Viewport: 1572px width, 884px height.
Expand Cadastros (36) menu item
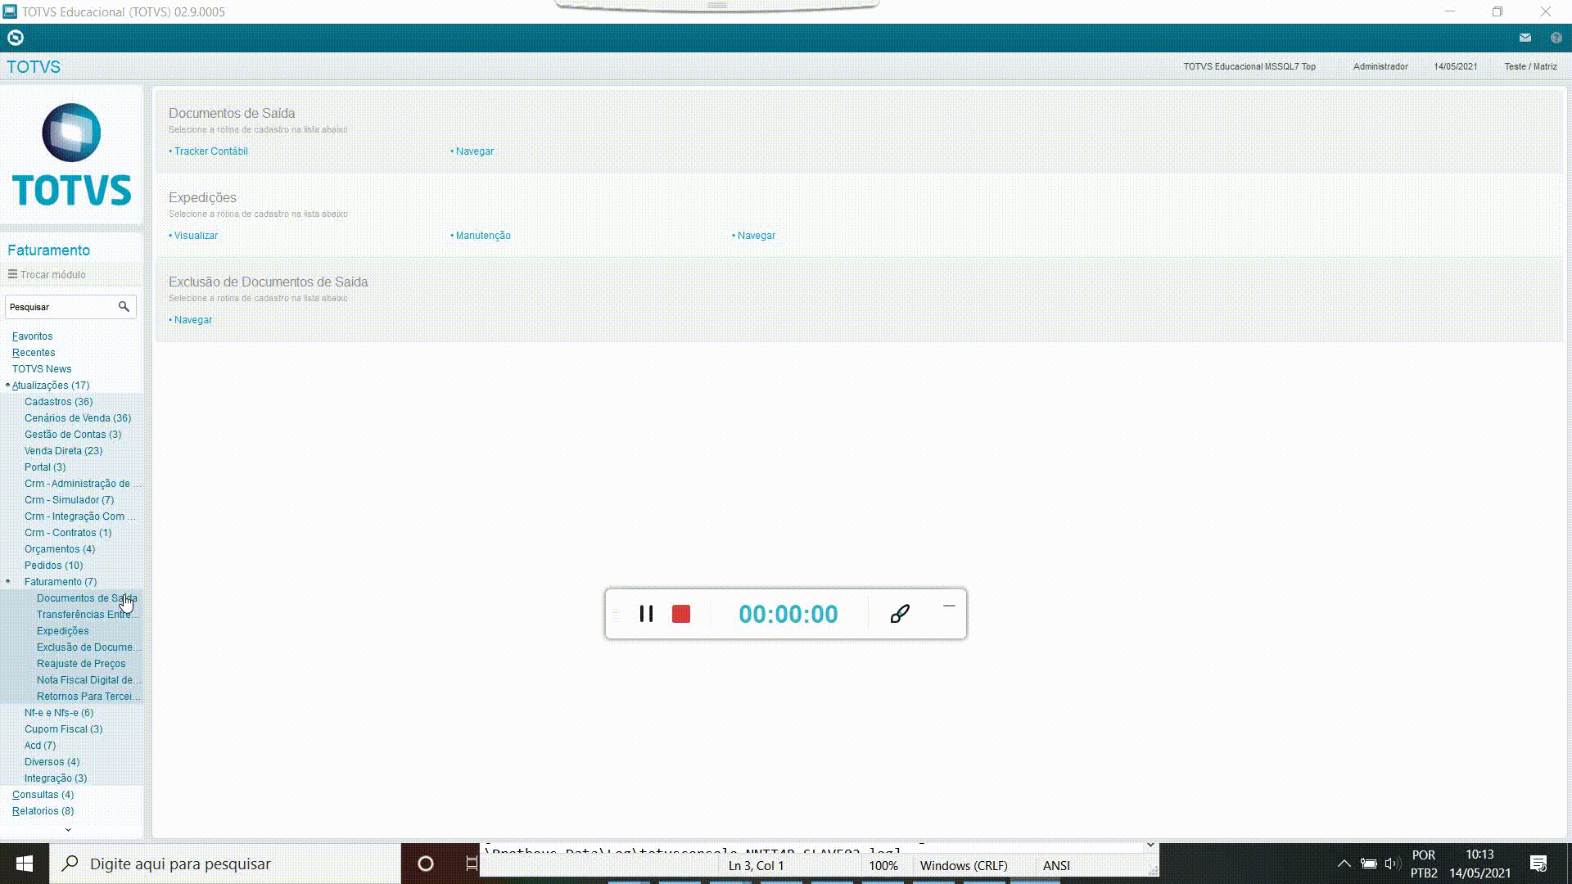point(58,402)
